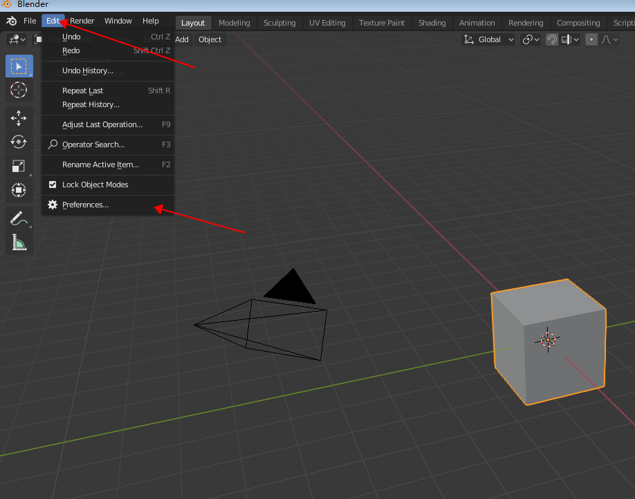Open the Object menu in the viewport header
Image resolution: width=635 pixels, height=499 pixels.
point(210,39)
